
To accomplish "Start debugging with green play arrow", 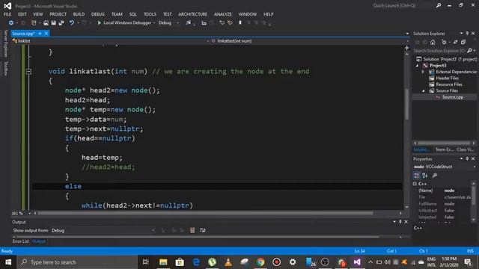I will pos(99,23).
